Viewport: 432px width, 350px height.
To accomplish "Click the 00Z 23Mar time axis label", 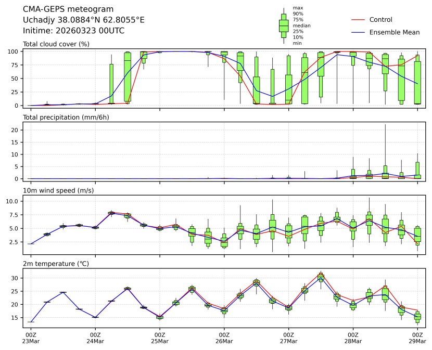I will pyautogui.click(x=31, y=338).
